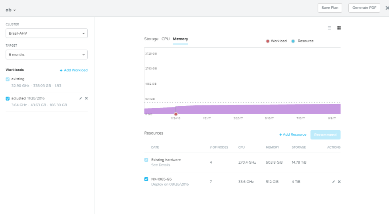Select the red workload marker on chart
Viewport: 389px width, 214px height.
pyautogui.click(x=176, y=114)
